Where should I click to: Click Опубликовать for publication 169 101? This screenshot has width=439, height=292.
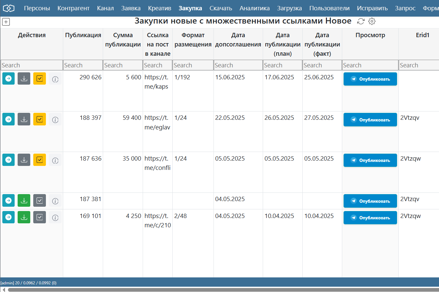coord(370,218)
